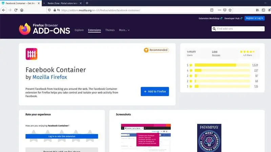Click the 48 two-star count

point(256,81)
